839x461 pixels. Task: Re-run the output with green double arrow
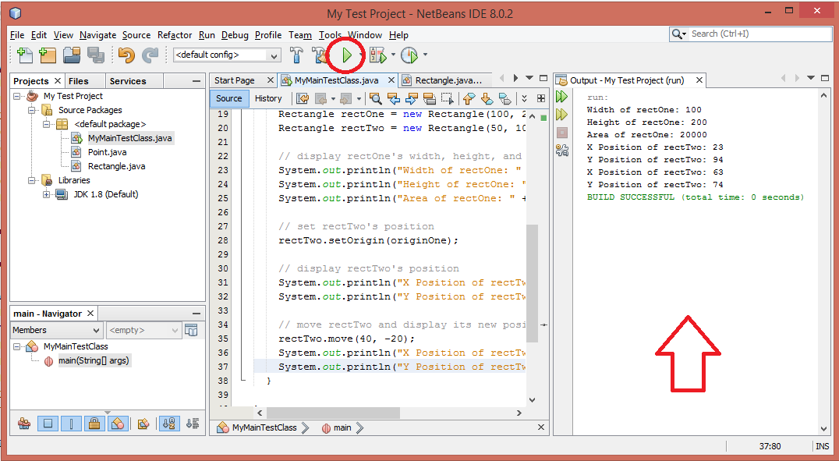pyautogui.click(x=561, y=97)
